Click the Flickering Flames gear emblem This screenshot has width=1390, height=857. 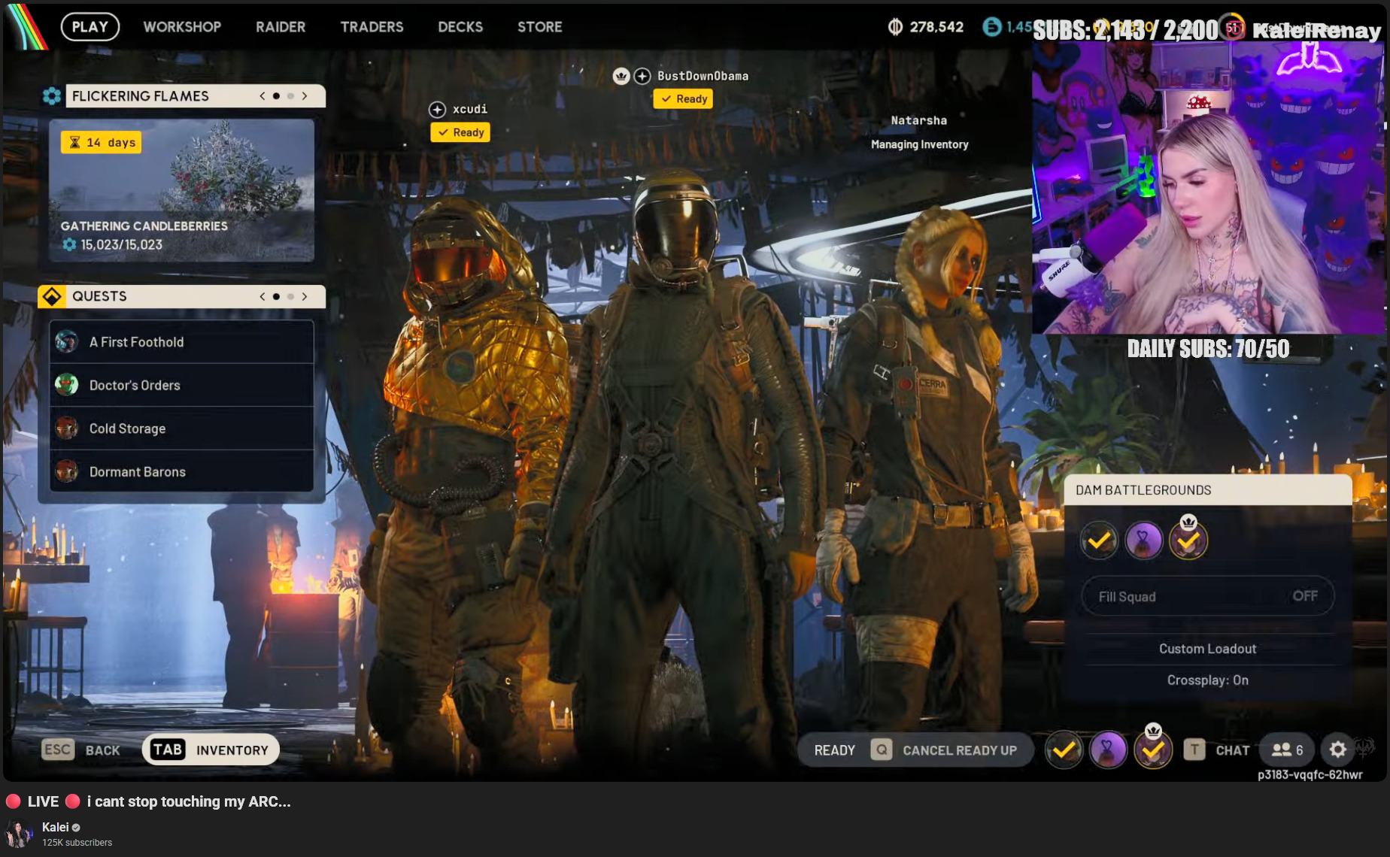(52, 96)
